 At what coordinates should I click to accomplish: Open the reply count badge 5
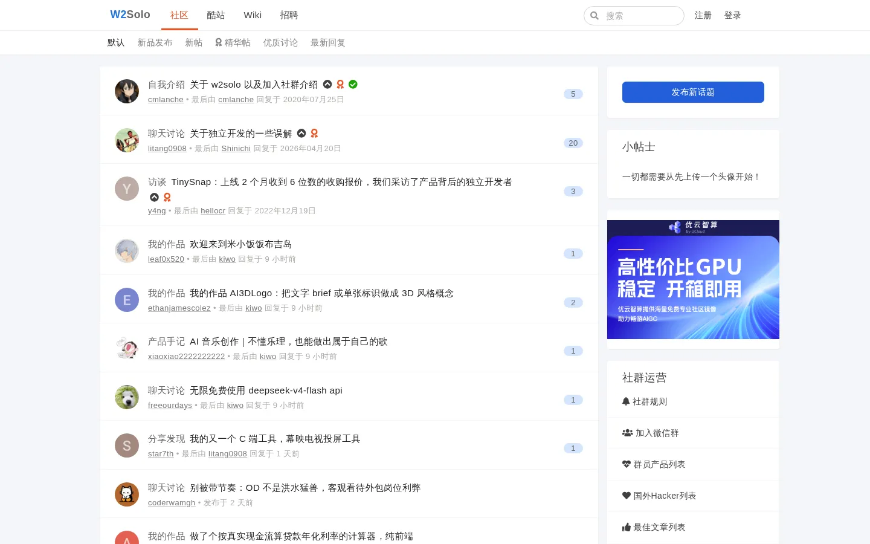573,94
